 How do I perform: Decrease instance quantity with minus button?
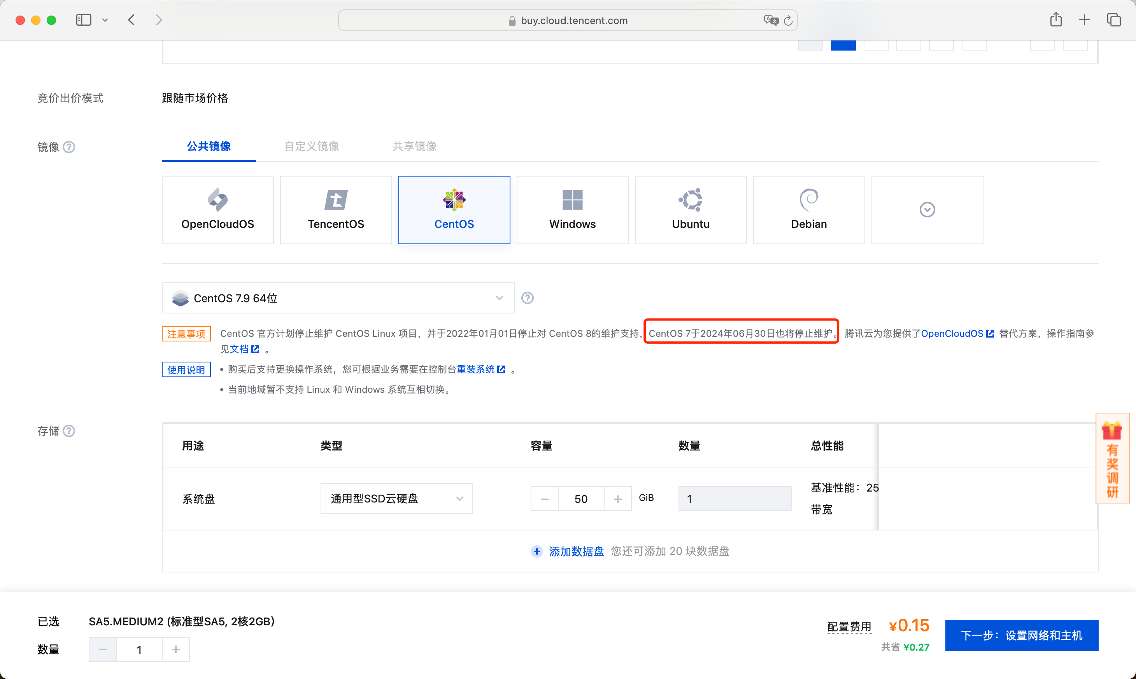tap(103, 649)
